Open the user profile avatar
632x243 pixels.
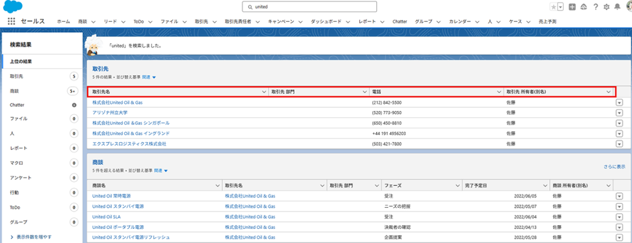(x=629, y=7)
